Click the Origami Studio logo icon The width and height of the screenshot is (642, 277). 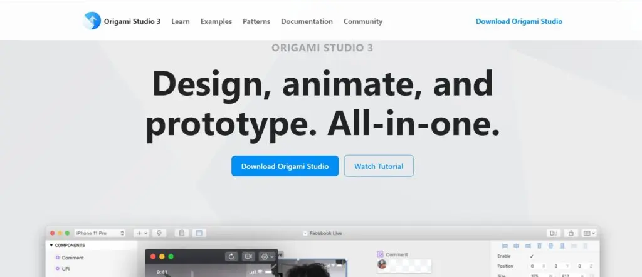[x=92, y=21]
